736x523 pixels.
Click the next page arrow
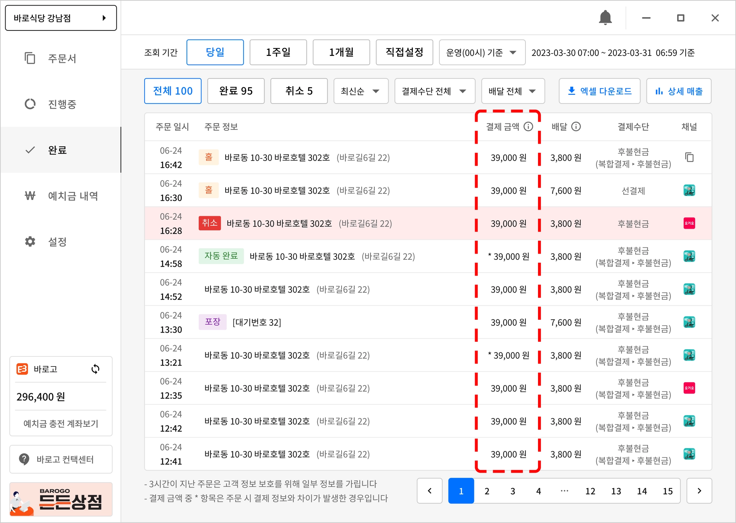click(x=699, y=491)
